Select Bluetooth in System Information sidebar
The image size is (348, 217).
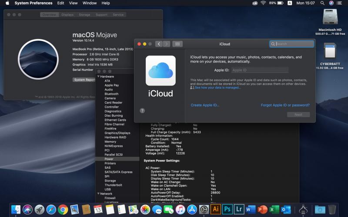[111, 94]
